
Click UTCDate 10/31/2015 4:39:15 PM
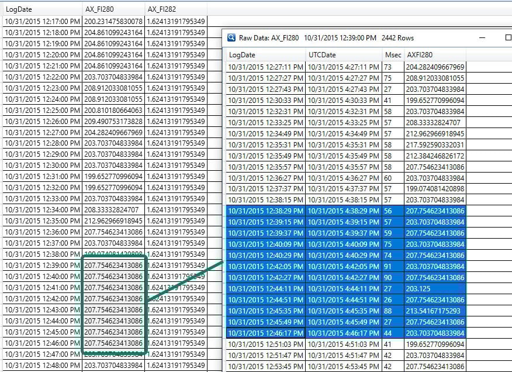(x=344, y=222)
